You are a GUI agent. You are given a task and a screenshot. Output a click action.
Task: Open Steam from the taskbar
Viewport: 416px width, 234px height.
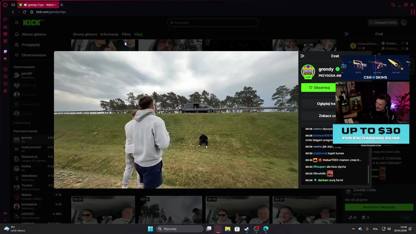click(x=247, y=229)
